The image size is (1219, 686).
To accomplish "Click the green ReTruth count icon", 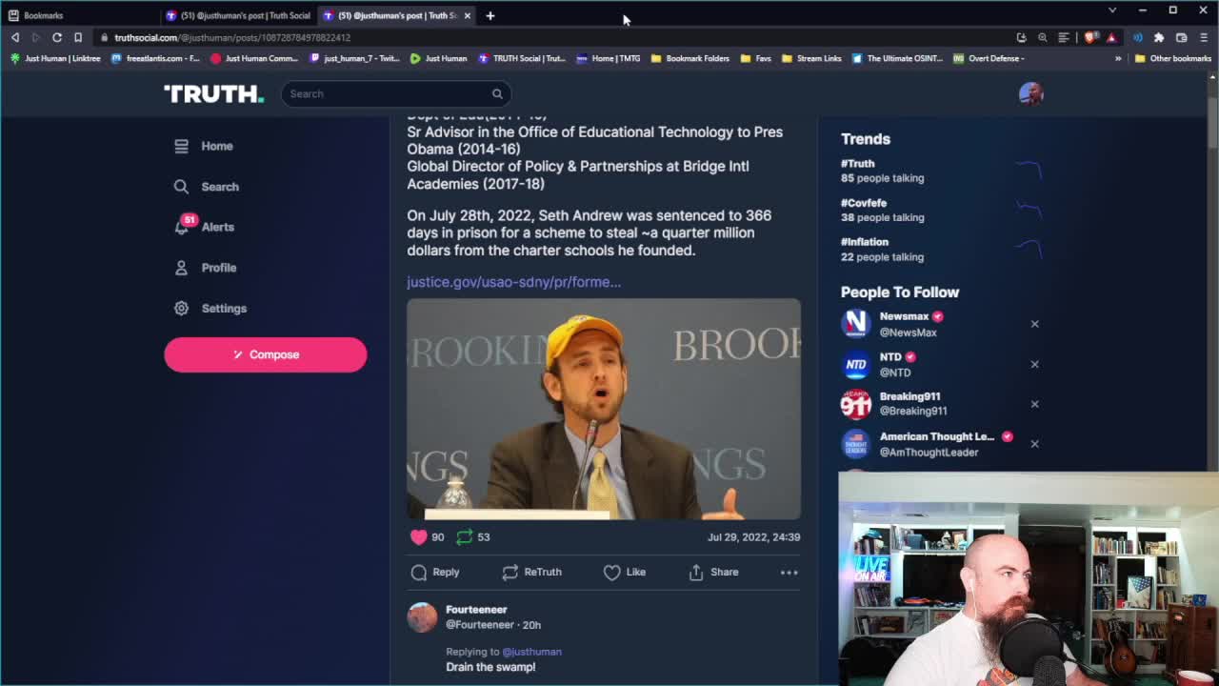I will 464,537.
